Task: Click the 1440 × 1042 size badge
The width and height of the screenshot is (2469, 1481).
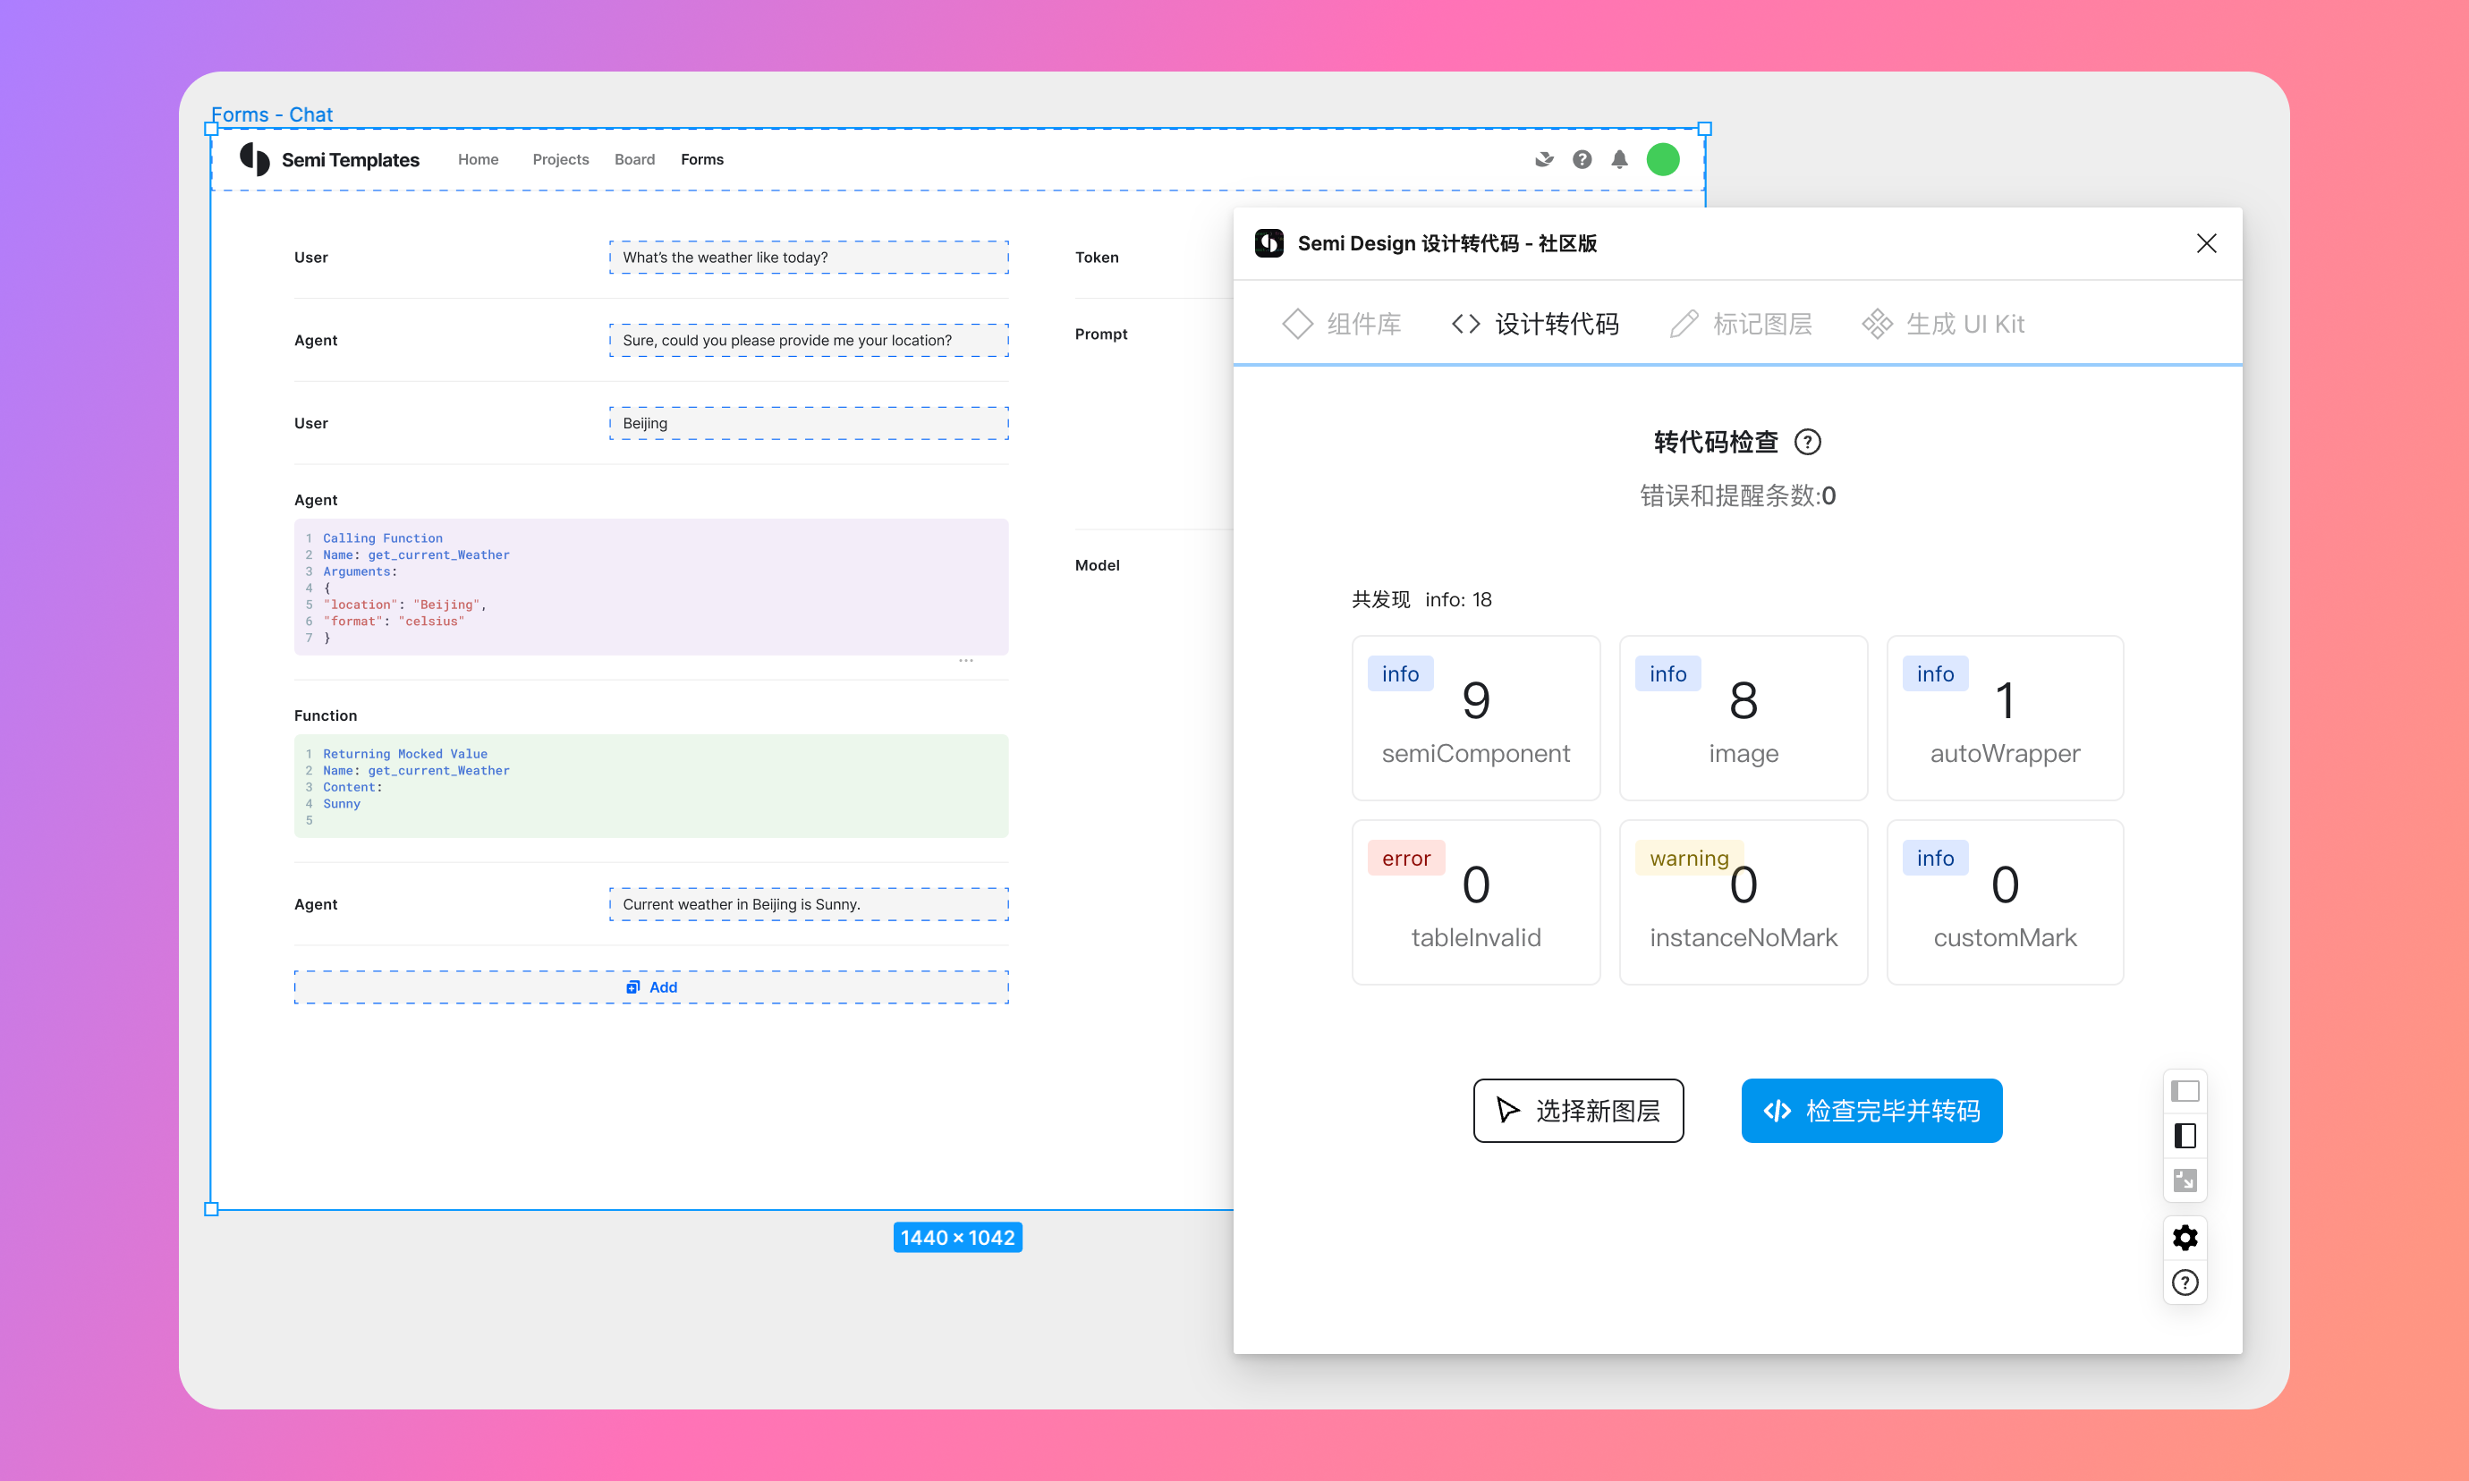Action: [957, 1238]
